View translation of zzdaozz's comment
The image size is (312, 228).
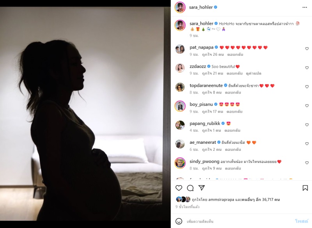coord(253,73)
